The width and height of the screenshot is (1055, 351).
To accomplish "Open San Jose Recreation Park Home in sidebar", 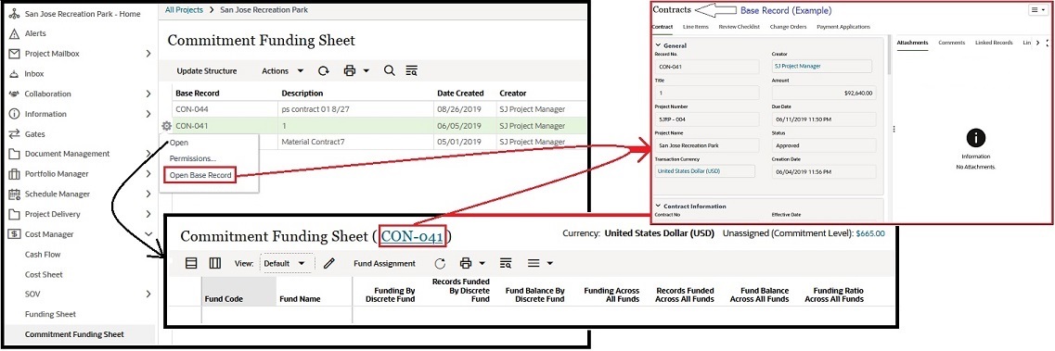I will coord(82,13).
